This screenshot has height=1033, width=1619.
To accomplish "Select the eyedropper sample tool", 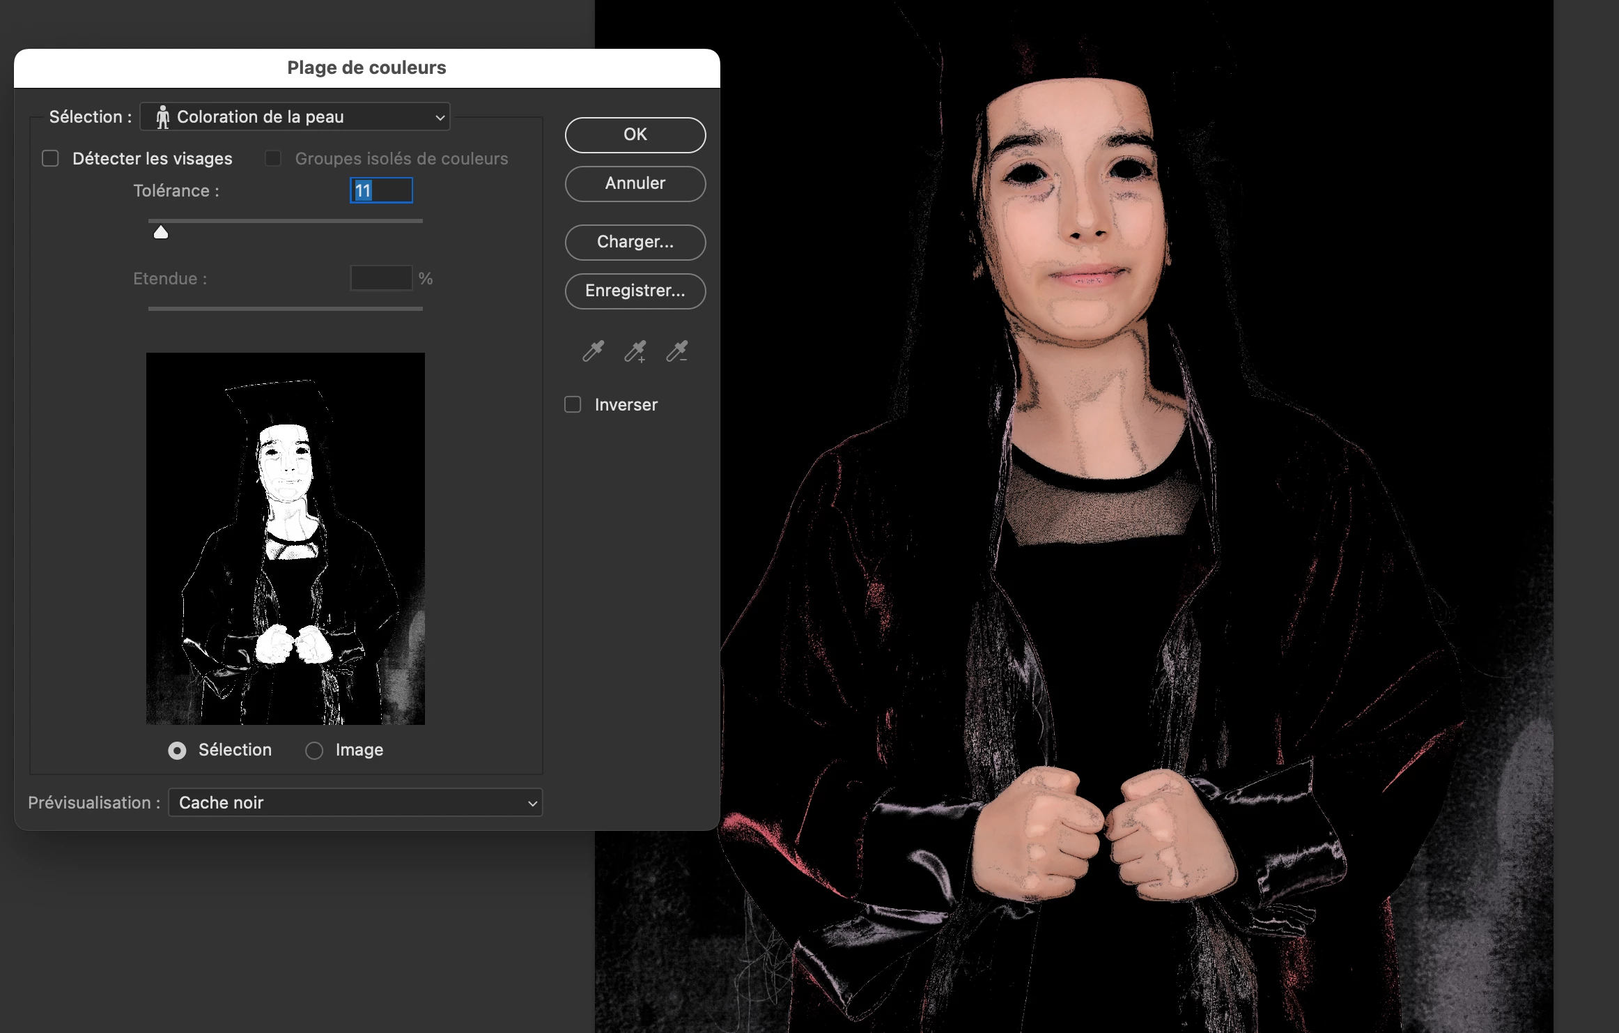I will click(593, 351).
